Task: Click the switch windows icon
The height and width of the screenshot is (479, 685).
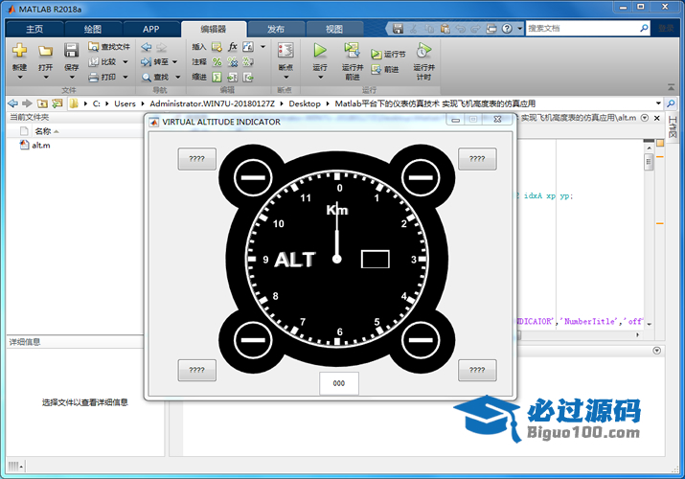Action: click(491, 29)
